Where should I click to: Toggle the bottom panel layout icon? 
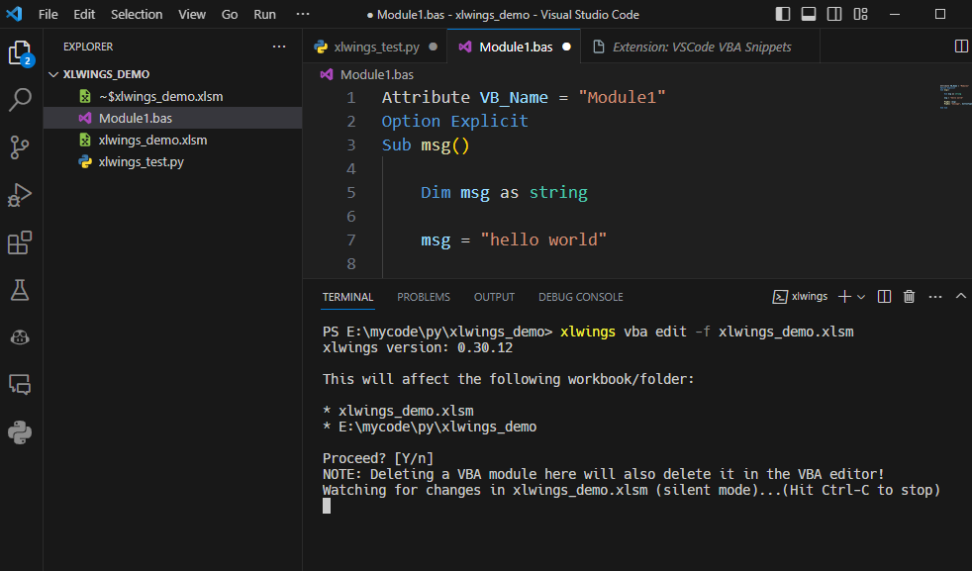809,14
